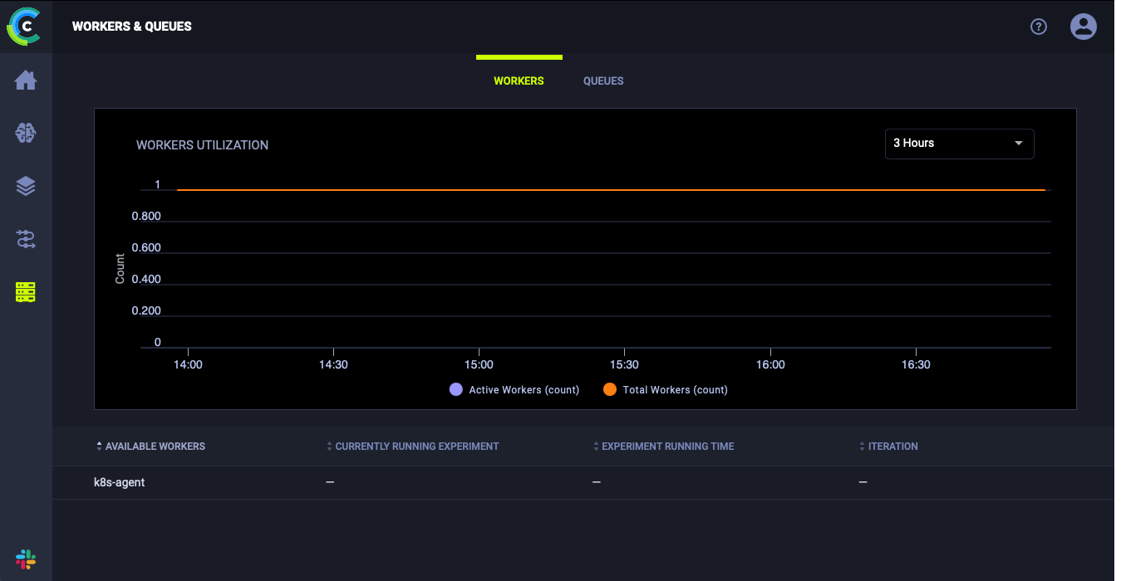Open the Home dashboard icon
This screenshot has width=1121, height=581.
pyautogui.click(x=26, y=81)
